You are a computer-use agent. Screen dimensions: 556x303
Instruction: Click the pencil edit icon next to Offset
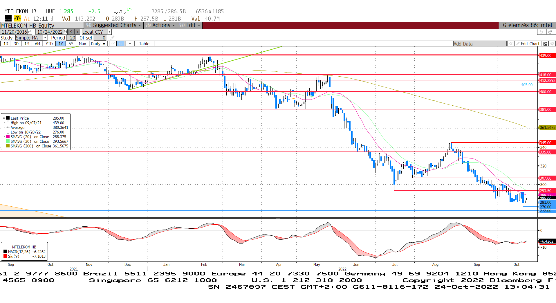point(113,38)
